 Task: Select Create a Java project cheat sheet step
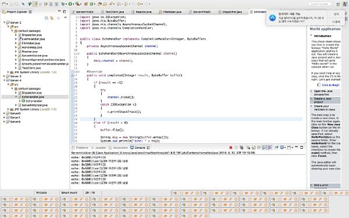pos(325,101)
